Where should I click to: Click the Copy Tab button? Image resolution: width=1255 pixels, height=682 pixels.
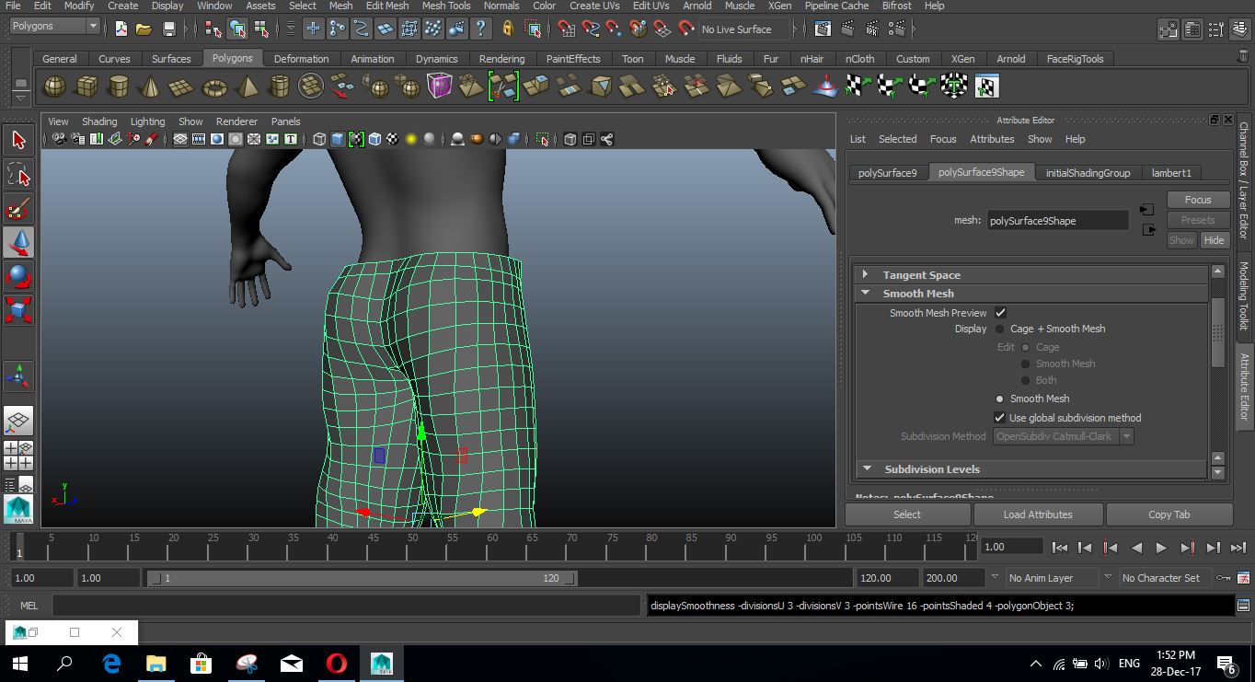tap(1169, 514)
